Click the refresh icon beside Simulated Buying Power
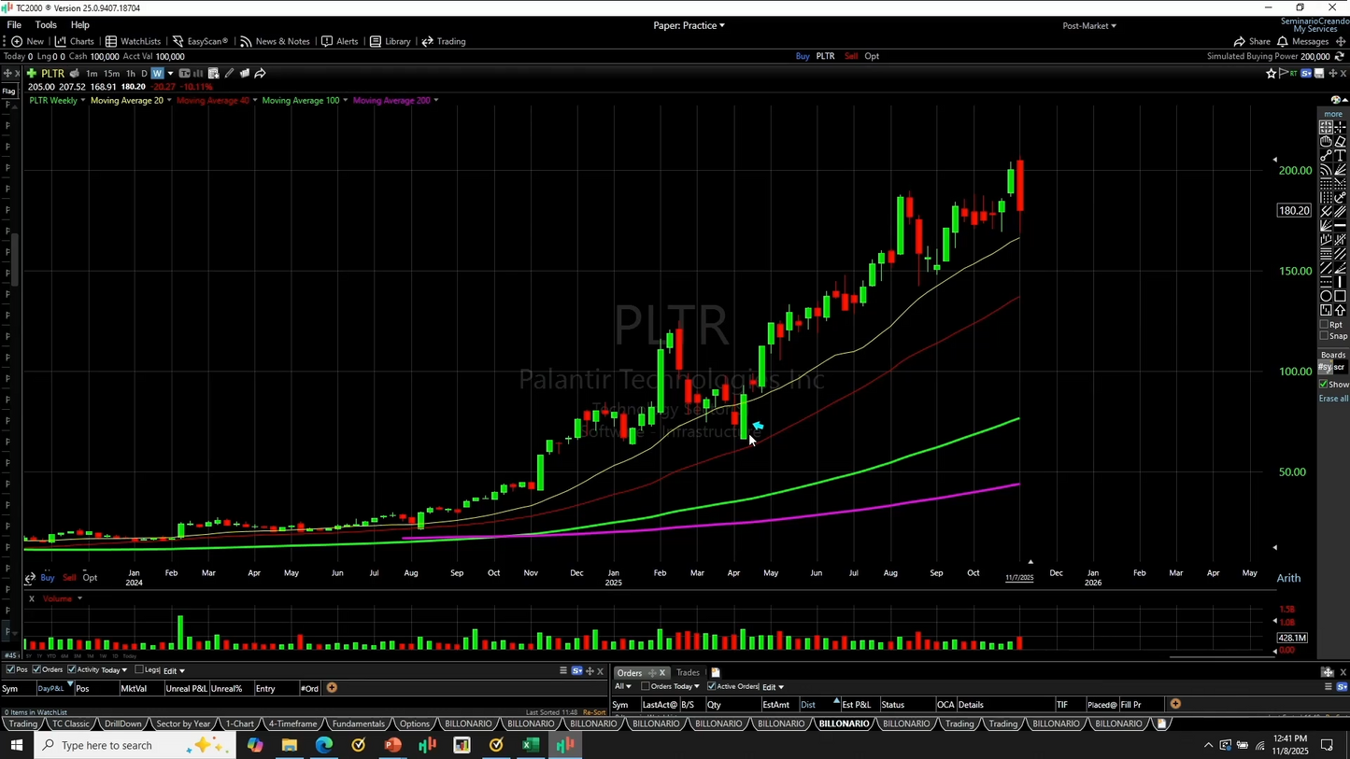Screen dimensions: 1350x759 [1339, 56]
